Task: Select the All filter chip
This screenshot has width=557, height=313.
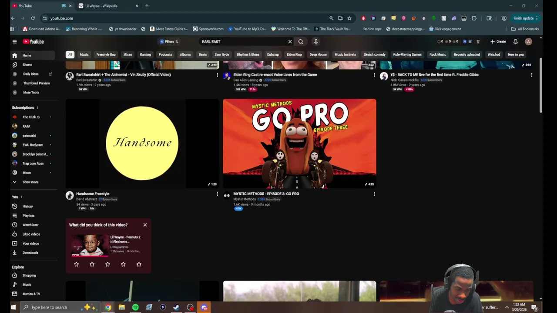Action: 70,54
